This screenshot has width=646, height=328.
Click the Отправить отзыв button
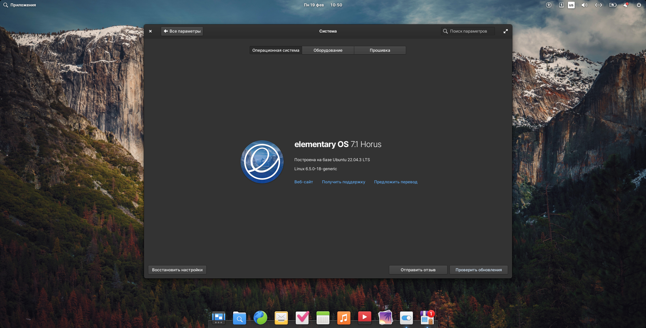(x=418, y=270)
